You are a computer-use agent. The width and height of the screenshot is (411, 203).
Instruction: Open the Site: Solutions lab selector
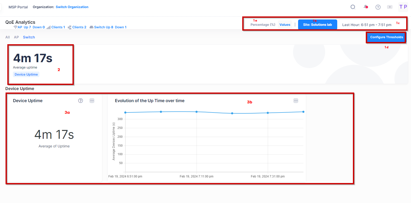click(x=317, y=25)
